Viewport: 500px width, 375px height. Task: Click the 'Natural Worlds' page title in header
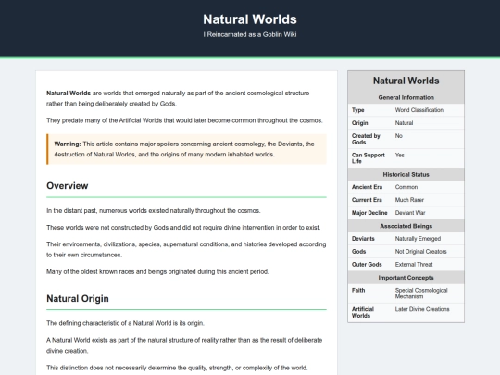[250, 19]
